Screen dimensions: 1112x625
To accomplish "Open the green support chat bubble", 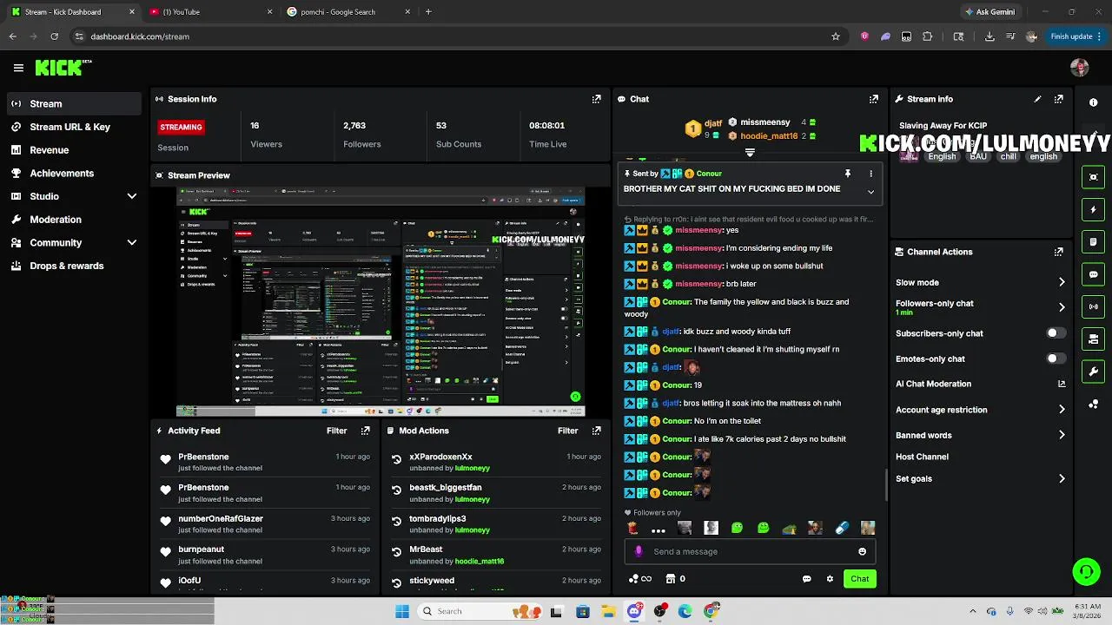I will (1086, 571).
